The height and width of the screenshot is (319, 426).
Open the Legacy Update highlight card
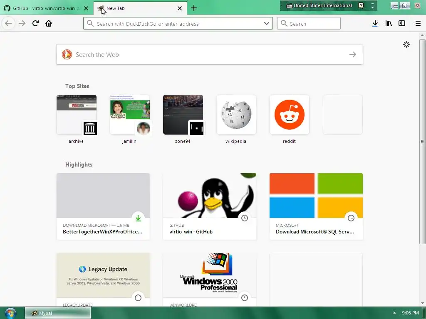coord(103,280)
